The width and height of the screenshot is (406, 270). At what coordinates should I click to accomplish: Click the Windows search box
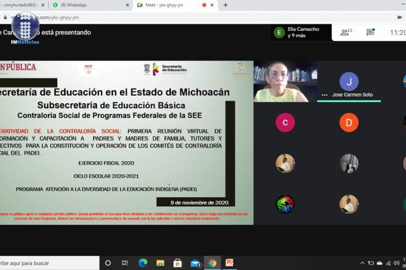50,263
